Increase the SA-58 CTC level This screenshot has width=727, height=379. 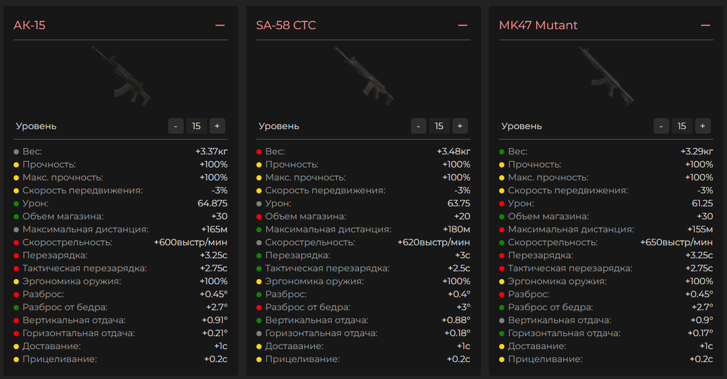coord(460,126)
